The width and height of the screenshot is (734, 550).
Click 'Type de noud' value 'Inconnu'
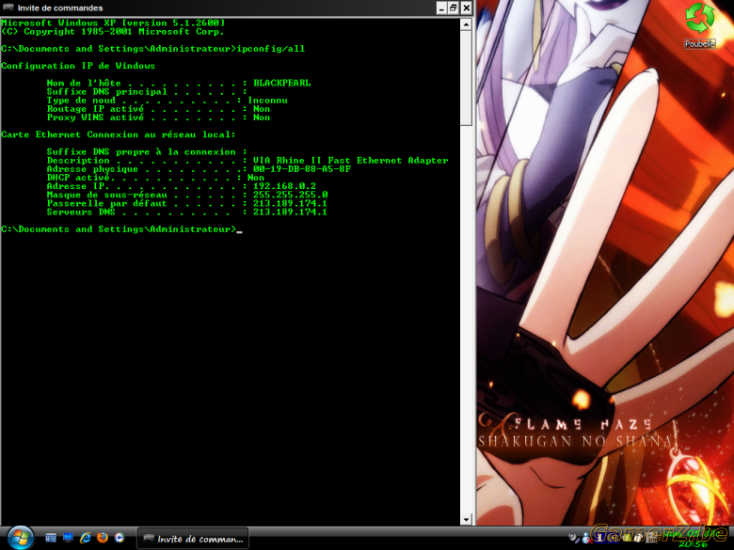267,101
